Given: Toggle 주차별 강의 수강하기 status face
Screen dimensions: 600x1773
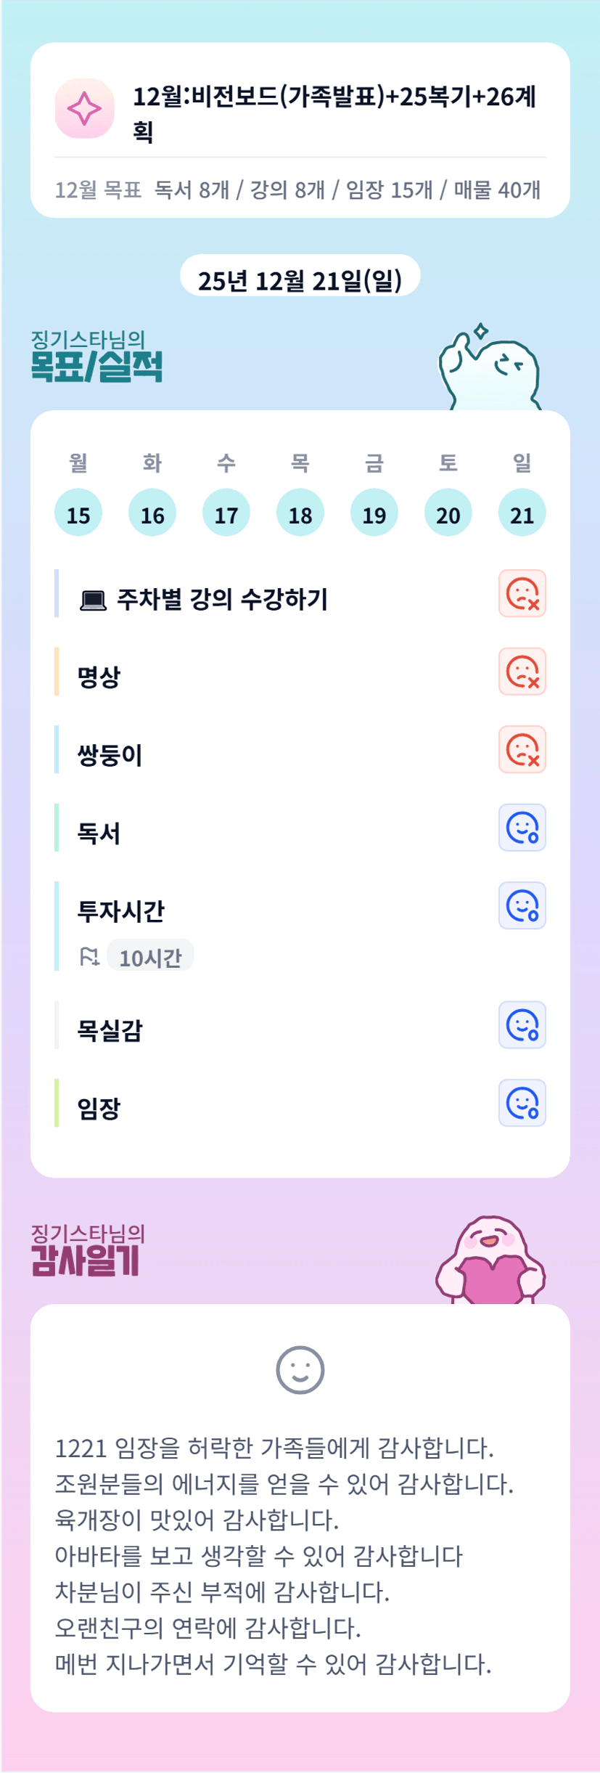Looking at the screenshot, I should [522, 594].
